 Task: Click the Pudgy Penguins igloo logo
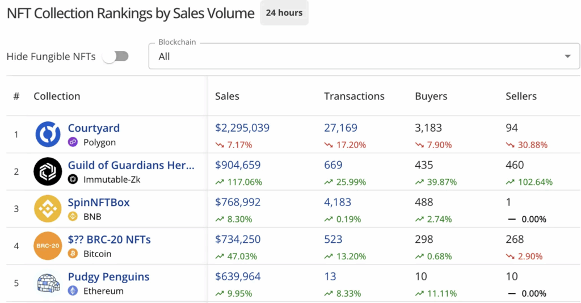48,283
